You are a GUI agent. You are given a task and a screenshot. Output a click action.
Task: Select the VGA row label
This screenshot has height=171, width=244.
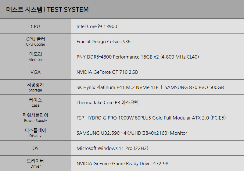(35, 72)
